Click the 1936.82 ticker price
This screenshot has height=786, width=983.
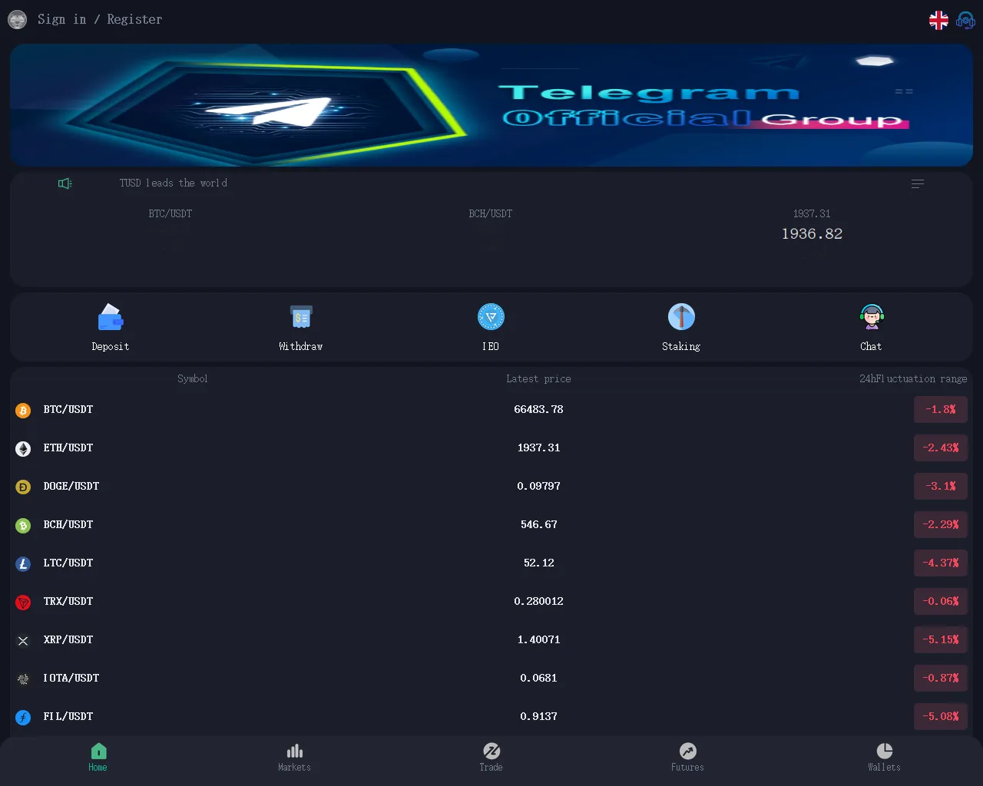coord(812,234)
